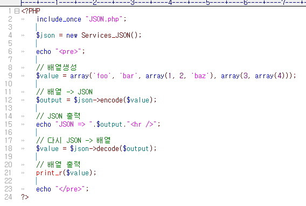Click the $json variable on line 4
This screenshot has height=206, width=306.
pyautogui.click(x=45, y=36)
